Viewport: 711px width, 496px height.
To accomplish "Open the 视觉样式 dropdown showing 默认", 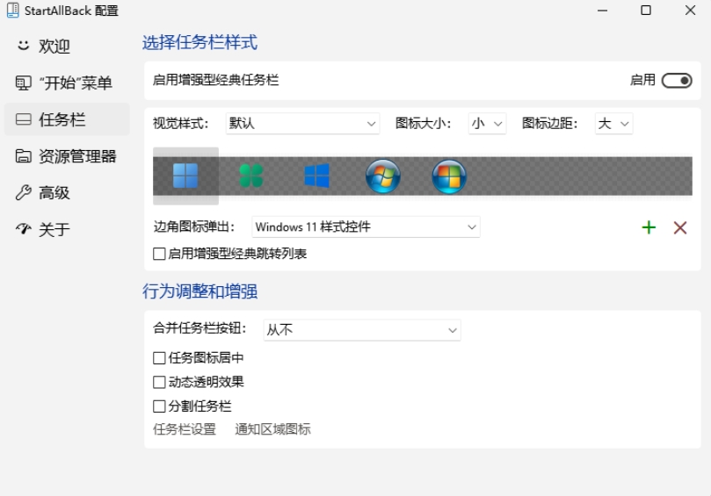I will (302, 123).
